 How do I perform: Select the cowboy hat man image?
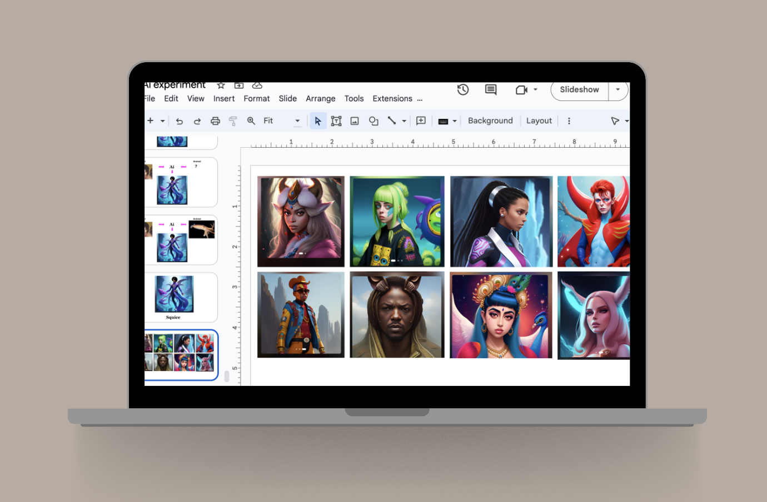(301, 315)
